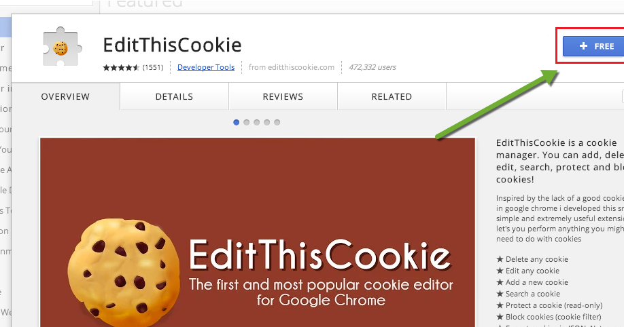
Task: Click the EditThisCookie puzzle-piece extension icon
Action: [x=62, y=47]
